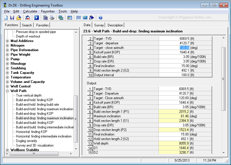Select True vertical depth function
The height and width of the screenshot is (165, 231).
29,95
